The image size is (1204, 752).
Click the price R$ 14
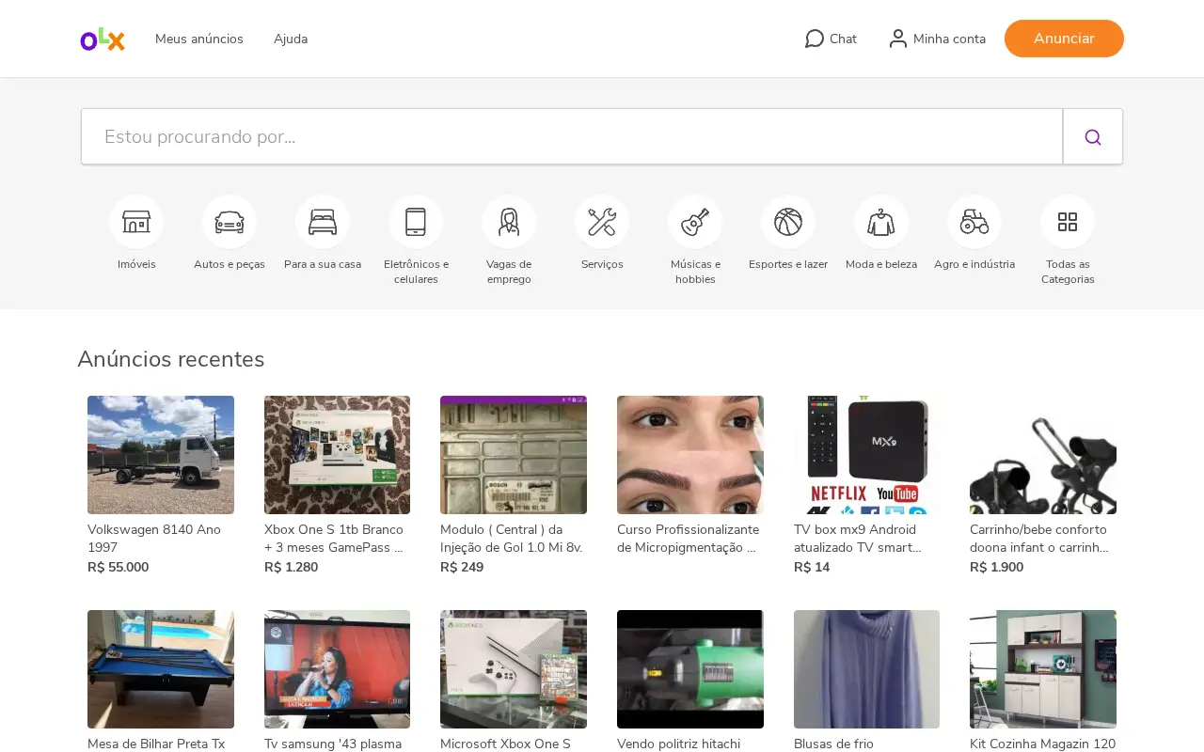[x=812, y=567]
